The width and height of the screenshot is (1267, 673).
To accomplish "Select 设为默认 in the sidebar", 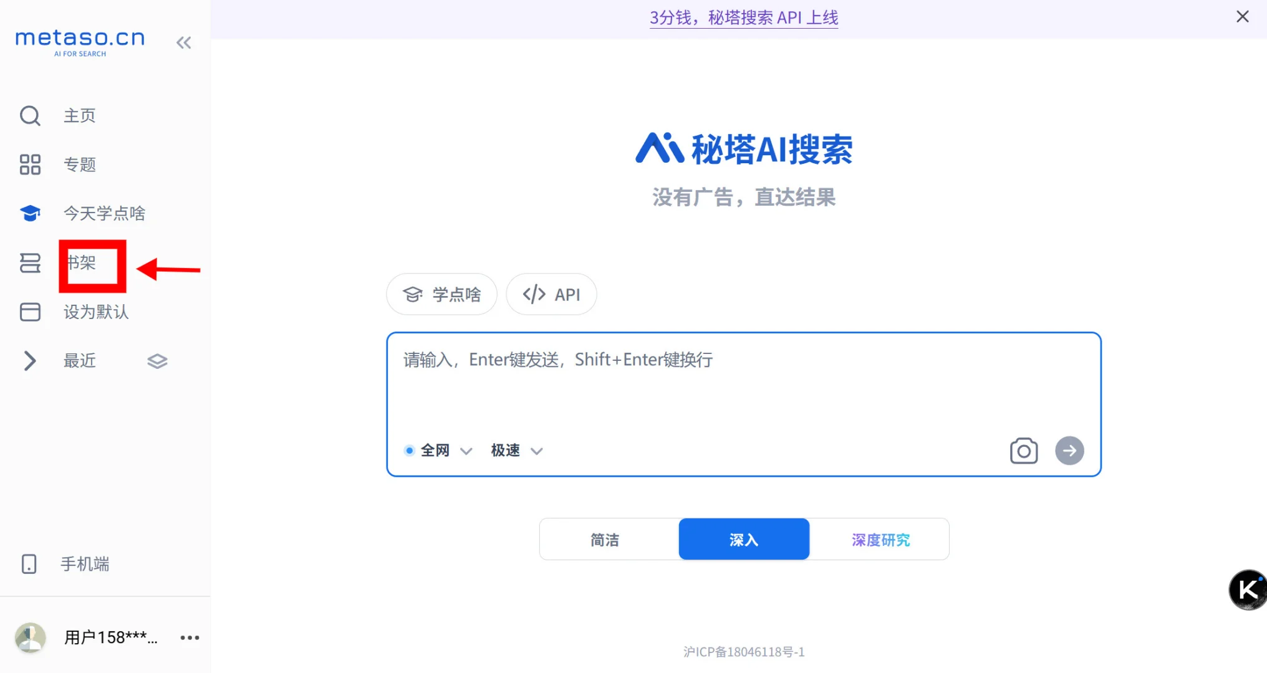I will [96, 312].
